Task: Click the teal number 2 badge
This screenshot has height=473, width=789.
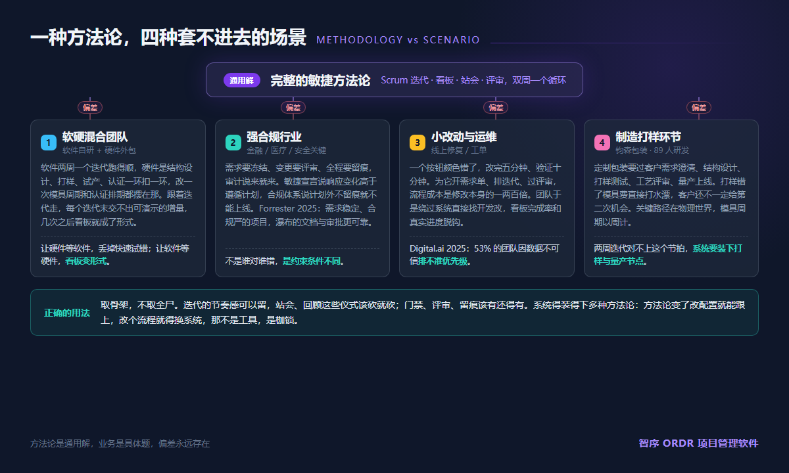Action: (x=233, y=143)
